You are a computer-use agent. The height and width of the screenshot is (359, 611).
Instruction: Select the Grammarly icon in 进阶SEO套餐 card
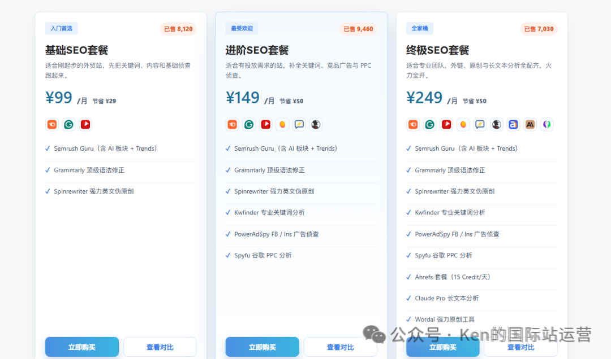249,124
